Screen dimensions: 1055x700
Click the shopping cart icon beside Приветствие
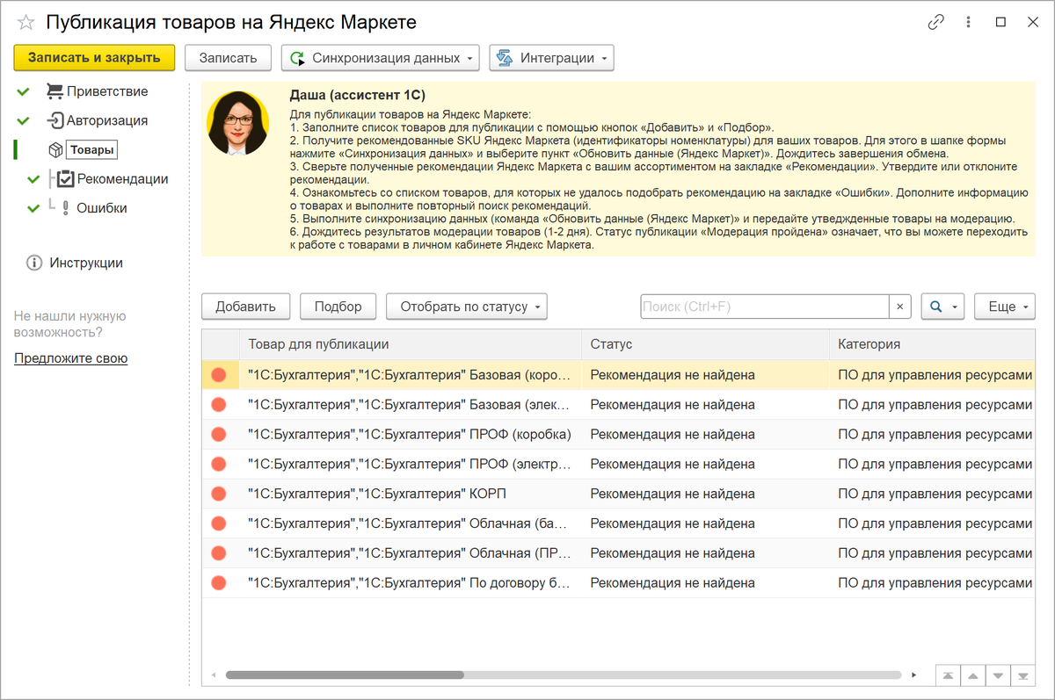[x=55, y=91]
